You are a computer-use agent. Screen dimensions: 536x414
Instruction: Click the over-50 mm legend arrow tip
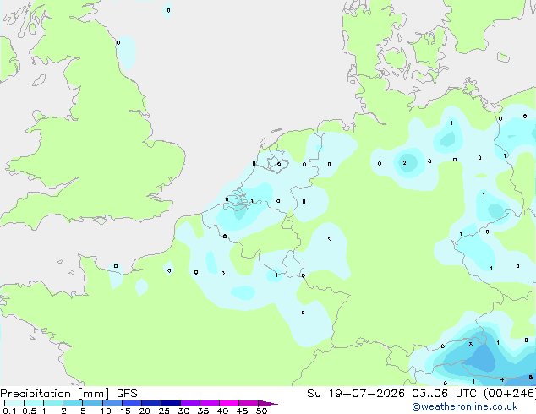pyautogui.click(x=268, y=403)
